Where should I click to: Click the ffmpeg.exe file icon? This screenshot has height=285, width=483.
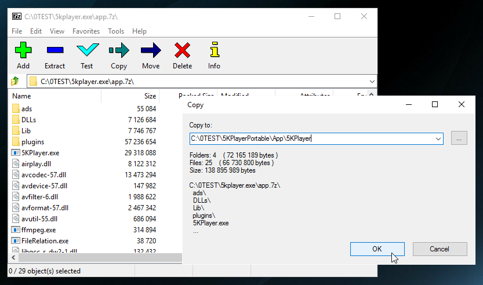[x=16, y=229]
